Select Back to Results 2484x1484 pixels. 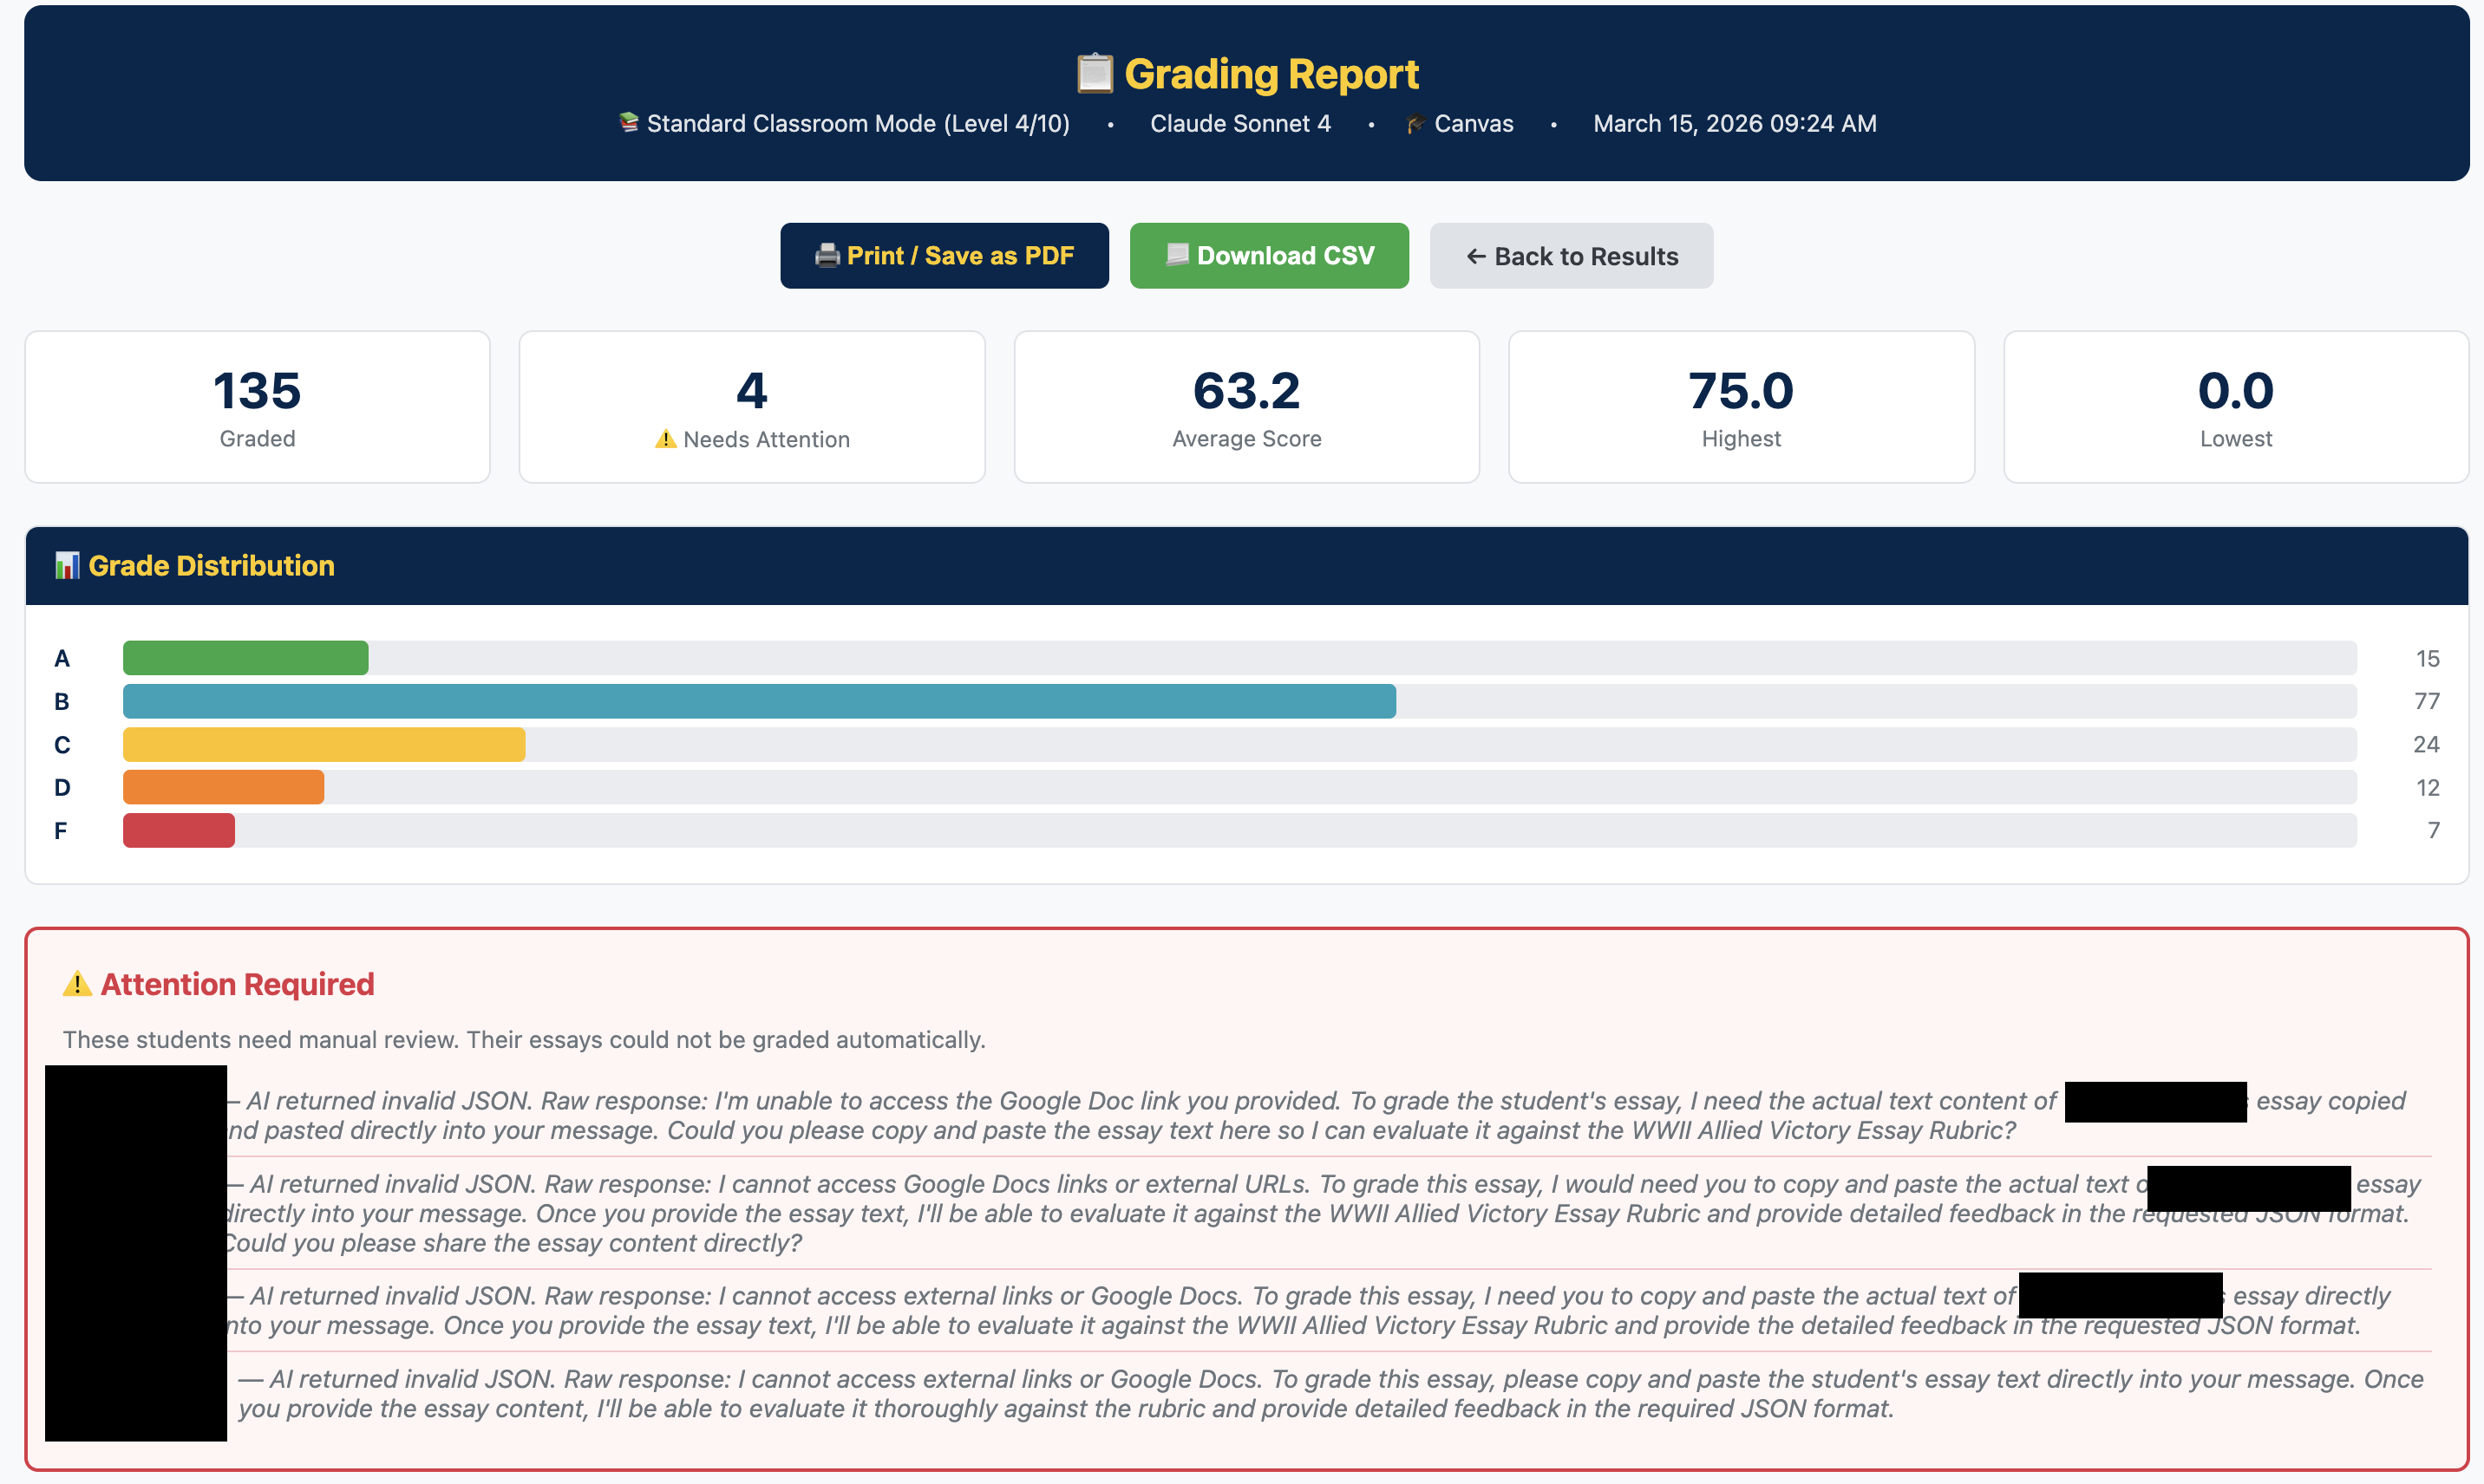click(x=1571, y=256)
